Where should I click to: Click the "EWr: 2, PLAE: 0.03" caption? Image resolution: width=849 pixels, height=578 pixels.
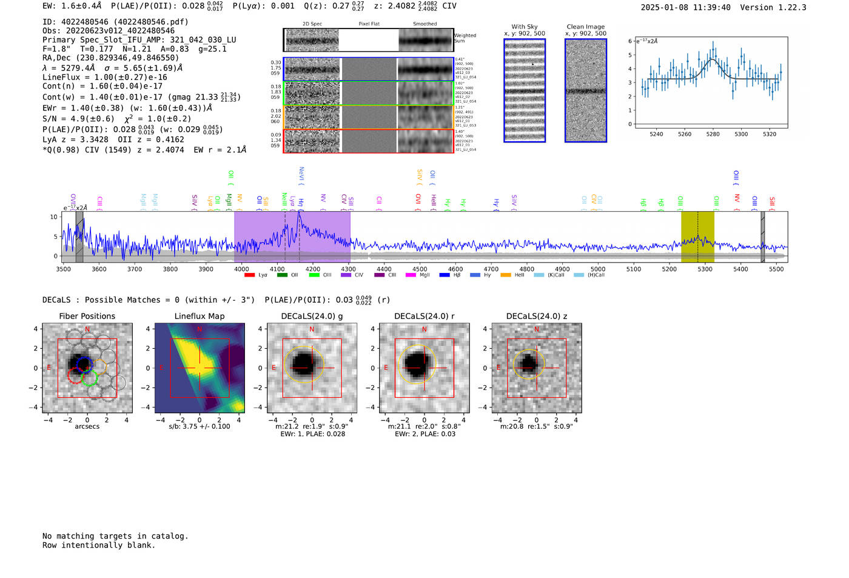(425, 434)
